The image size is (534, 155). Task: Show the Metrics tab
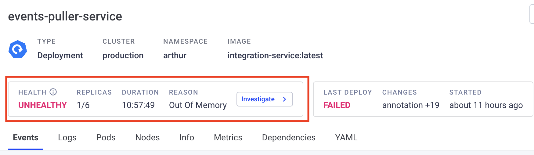228,138
